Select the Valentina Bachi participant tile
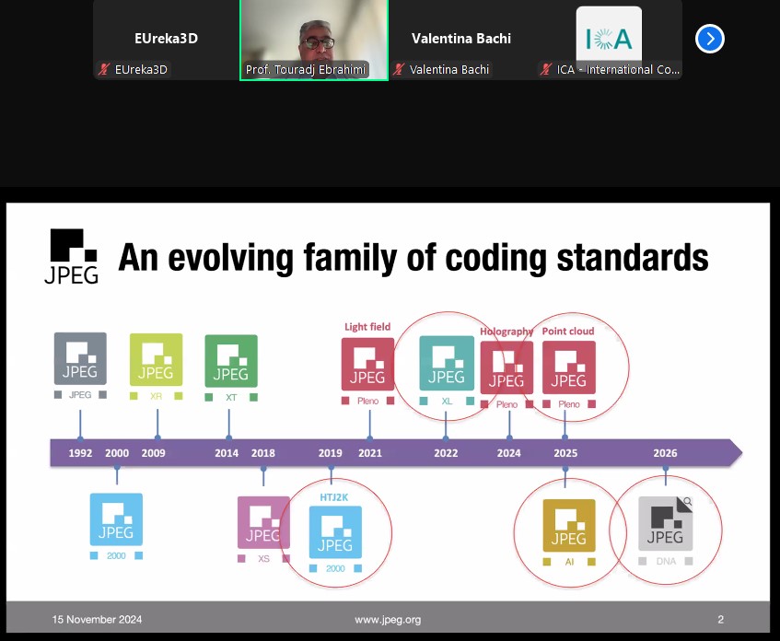780x641 pixels. click(x=461, y=40)
